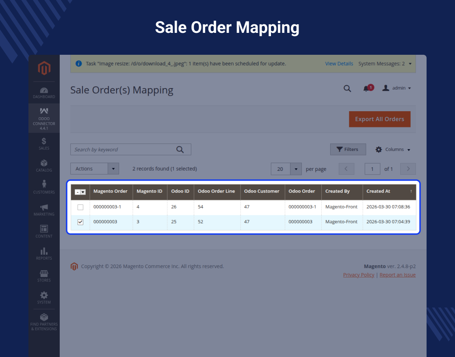Click Created At 2026-03-30 07:04:39

388,222
